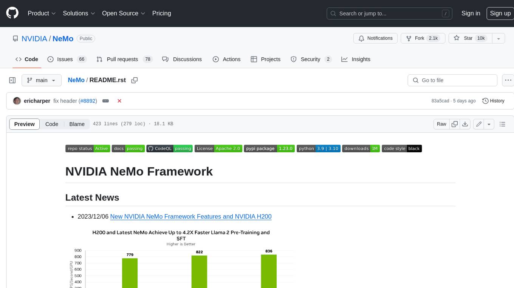This screenshot has width=514, height=288.
Task: Expand the Product menu
Action: [x=42, y=13]
